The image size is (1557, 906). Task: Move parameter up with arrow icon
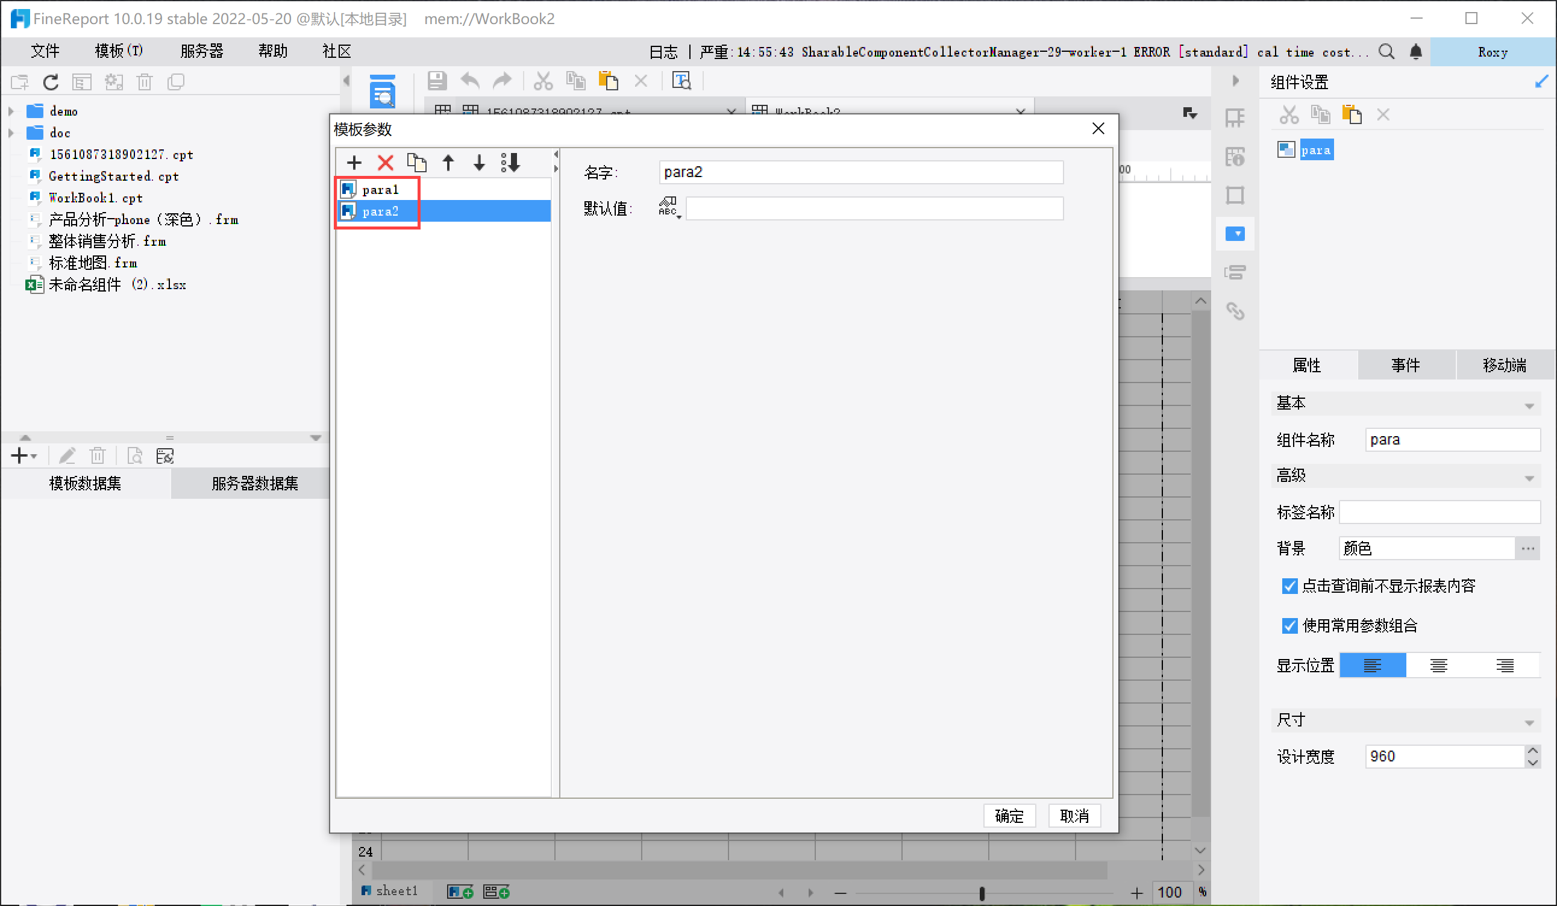point(448,163)
